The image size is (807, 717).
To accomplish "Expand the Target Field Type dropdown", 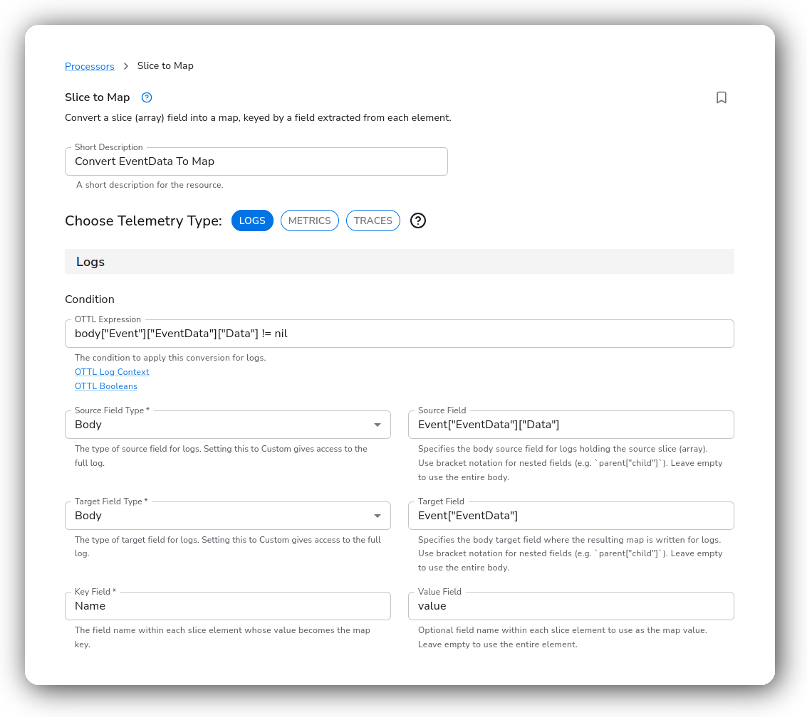I will point(227,516).
